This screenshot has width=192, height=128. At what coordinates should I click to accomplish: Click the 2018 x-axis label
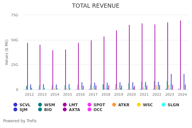(x=106, y=95)
